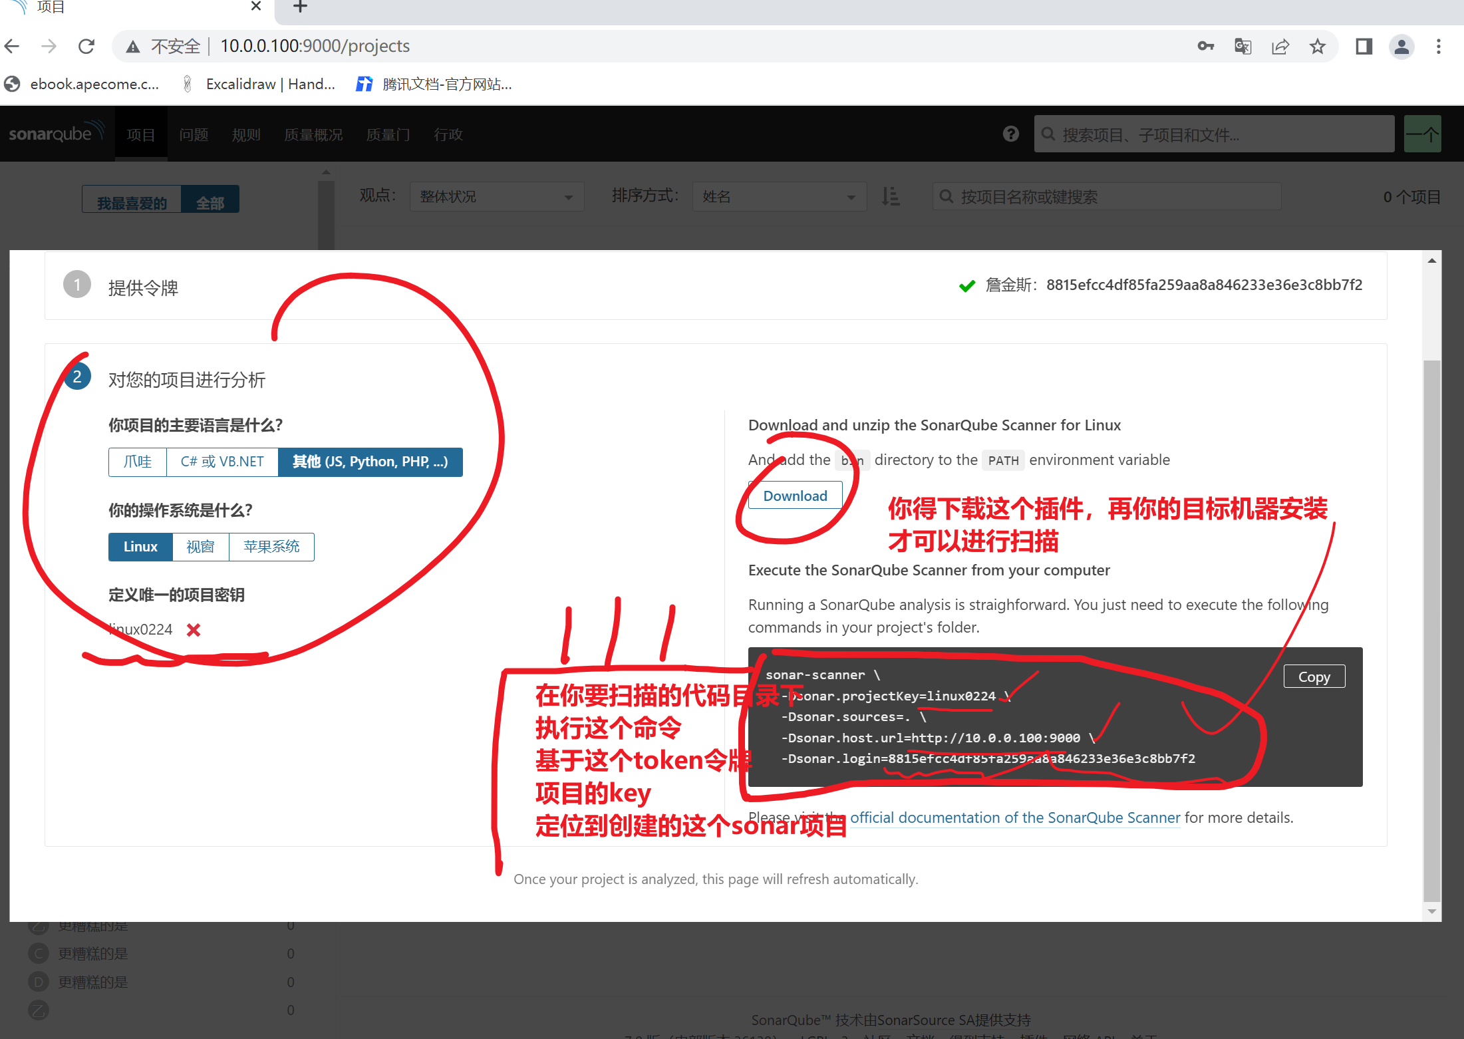Open the 问题 navigation tab
This screenshot has height=1039, width=1464.
pos(194,134)
